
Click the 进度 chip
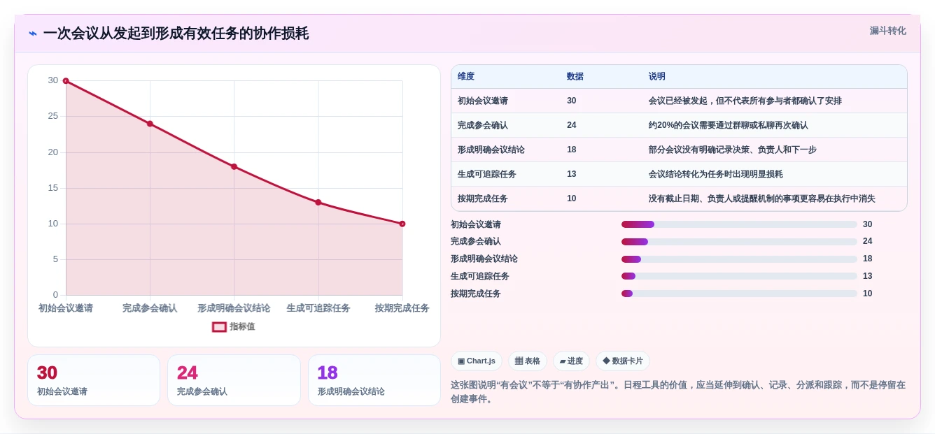point(571,361)
